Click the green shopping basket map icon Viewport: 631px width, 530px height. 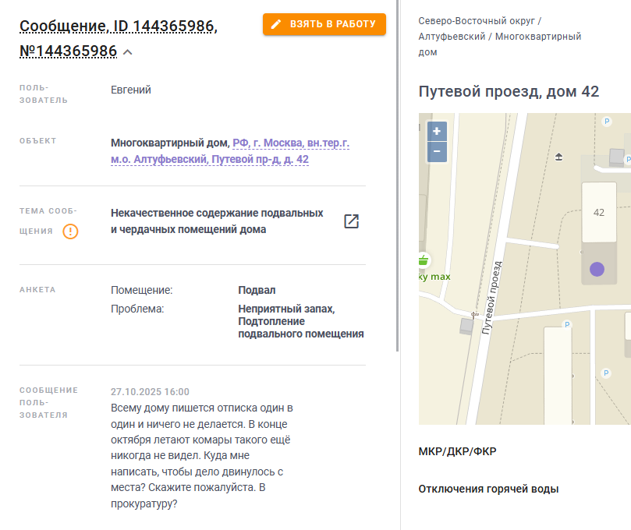click(424, 260)
